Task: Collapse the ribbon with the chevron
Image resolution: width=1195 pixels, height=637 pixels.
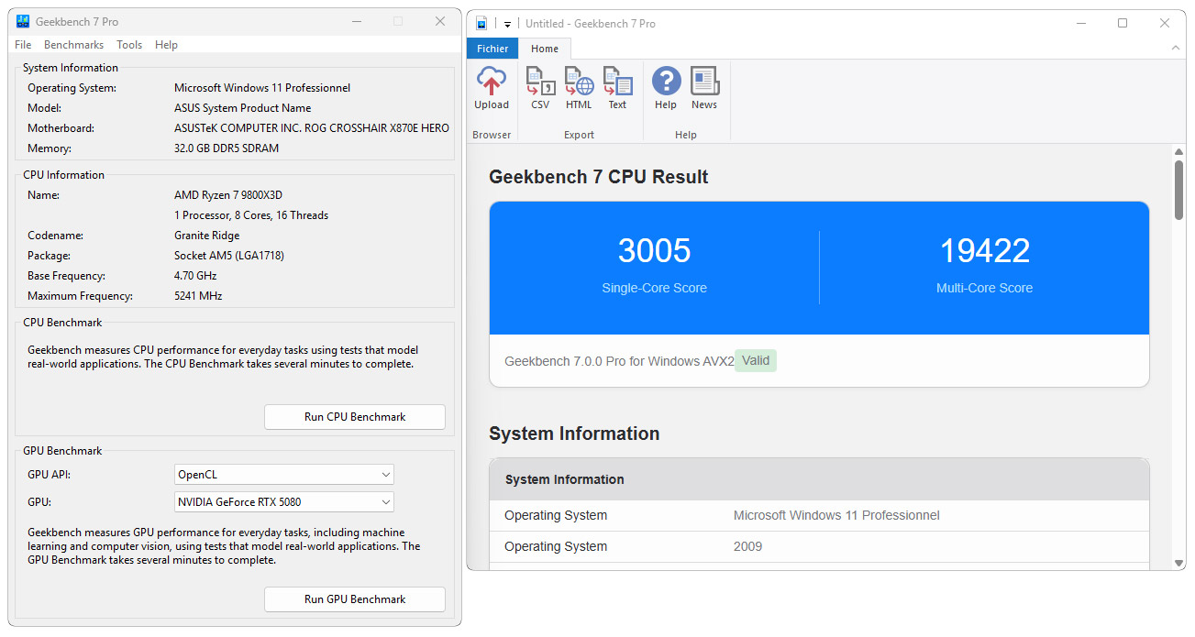Action: (1177, 48)
